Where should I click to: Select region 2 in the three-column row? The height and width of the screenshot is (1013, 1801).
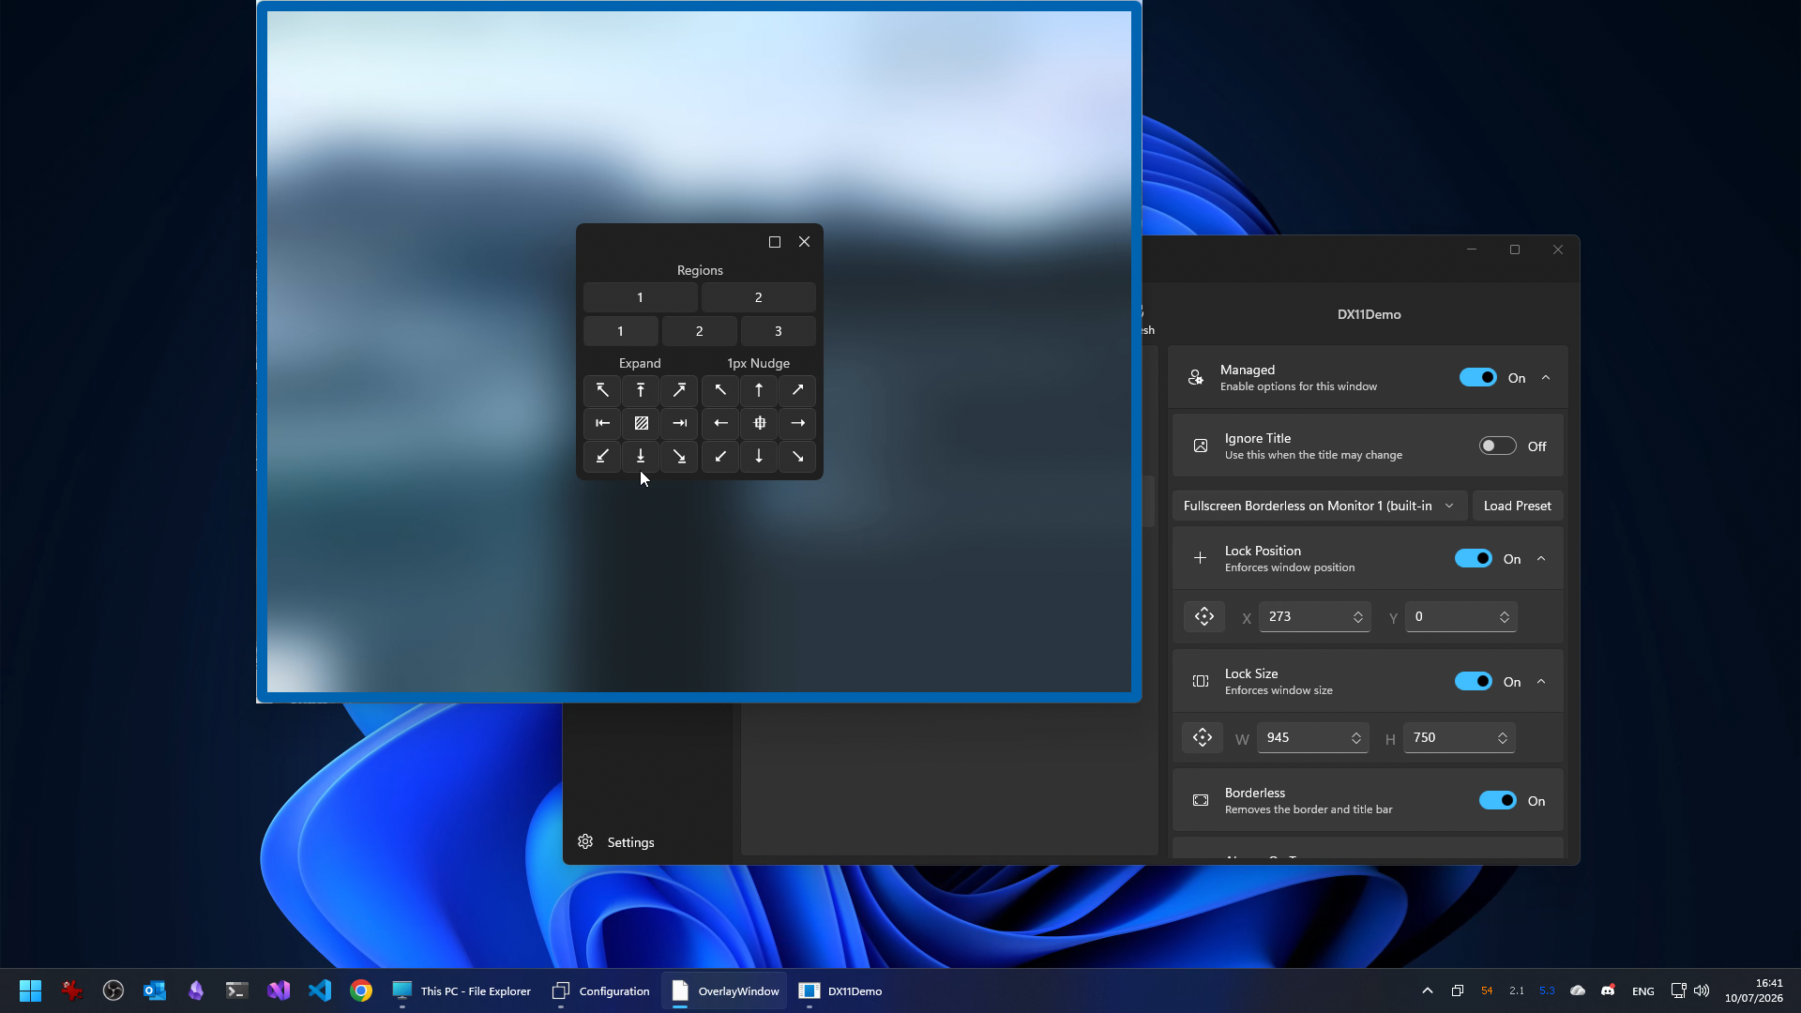(x=699, y=331)
